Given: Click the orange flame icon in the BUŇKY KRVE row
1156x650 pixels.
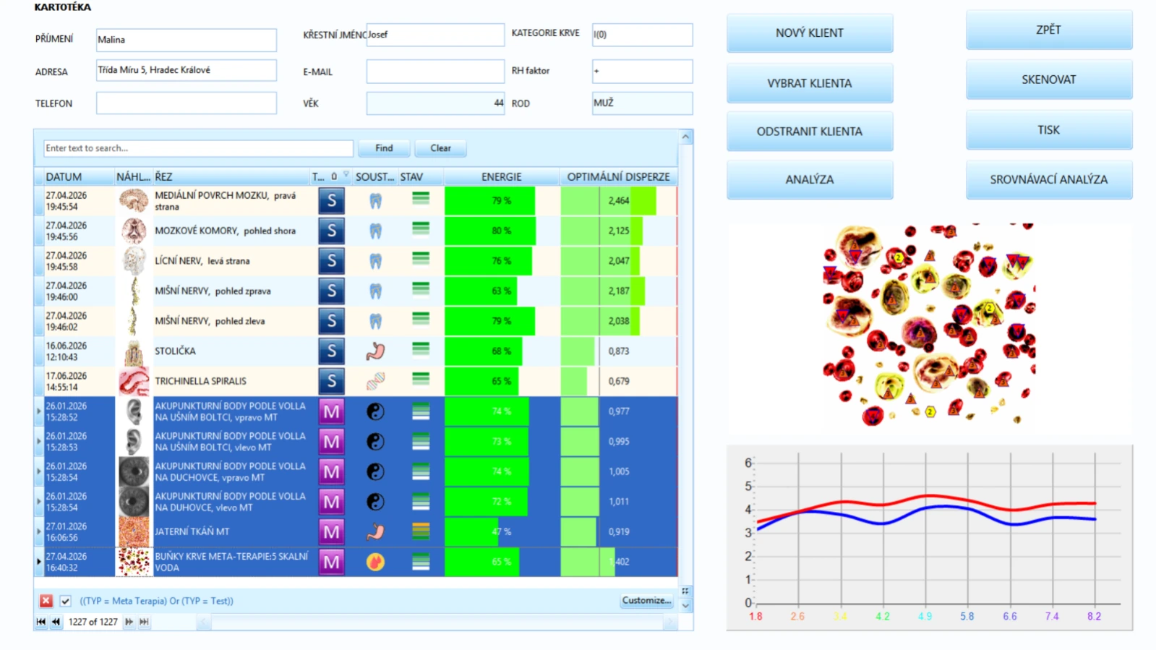Looking at the screenshot, I should 375,562.
